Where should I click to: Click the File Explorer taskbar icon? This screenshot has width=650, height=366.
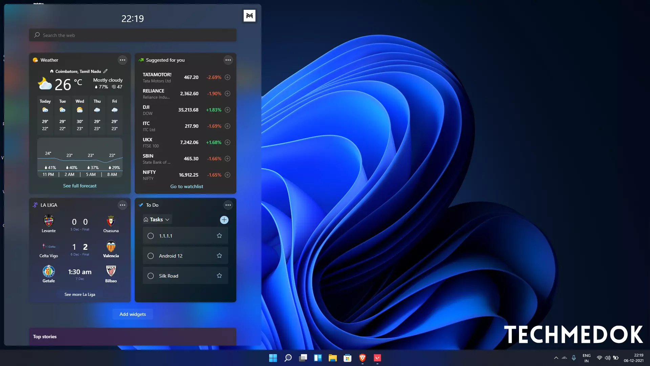point(332,358)
